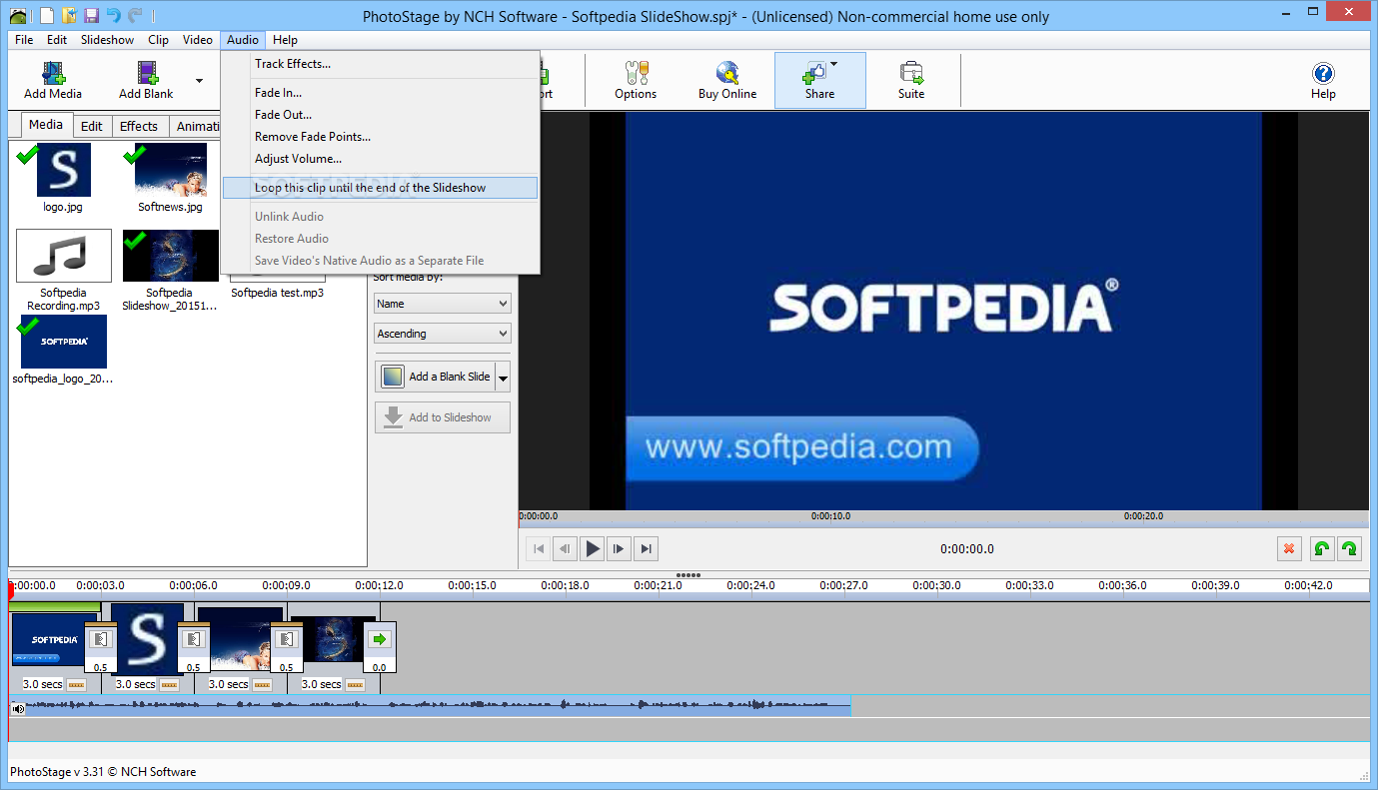
Task: Click the rotate clockwise green icon
Action: click(1349, 548)
